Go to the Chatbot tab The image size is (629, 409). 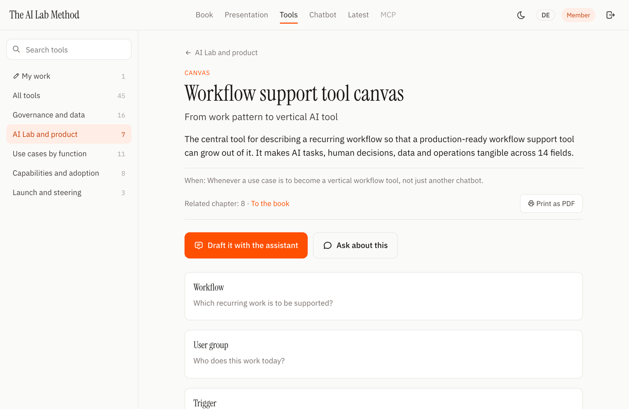point(323,15)
